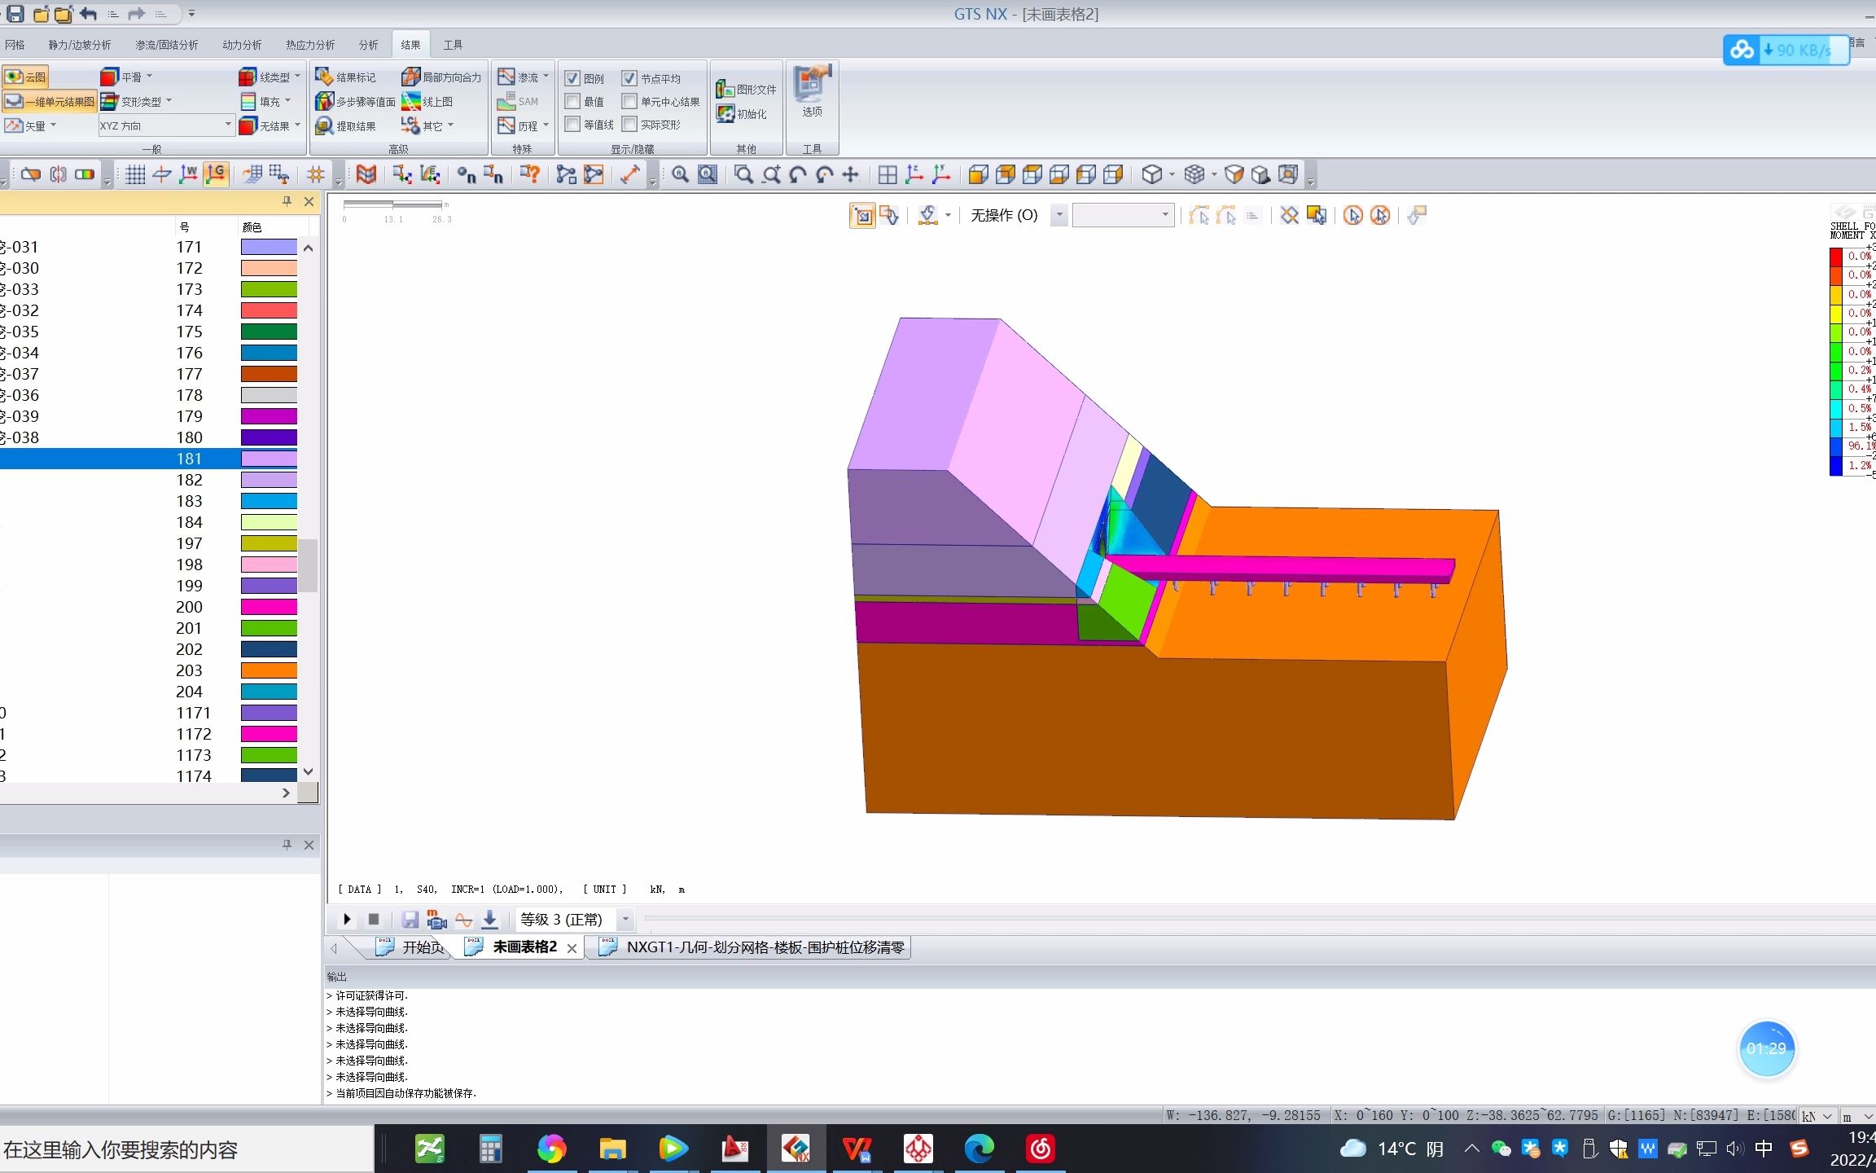
Task: Play the result animation
Action: coord(347,920)
